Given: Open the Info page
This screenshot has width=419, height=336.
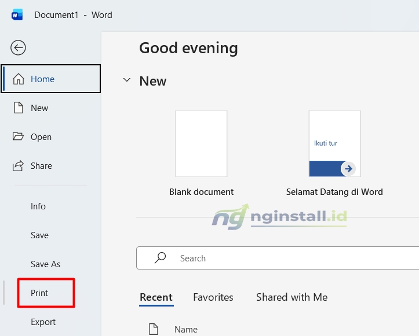Looking at the screenshot, I should click(51, 206).
